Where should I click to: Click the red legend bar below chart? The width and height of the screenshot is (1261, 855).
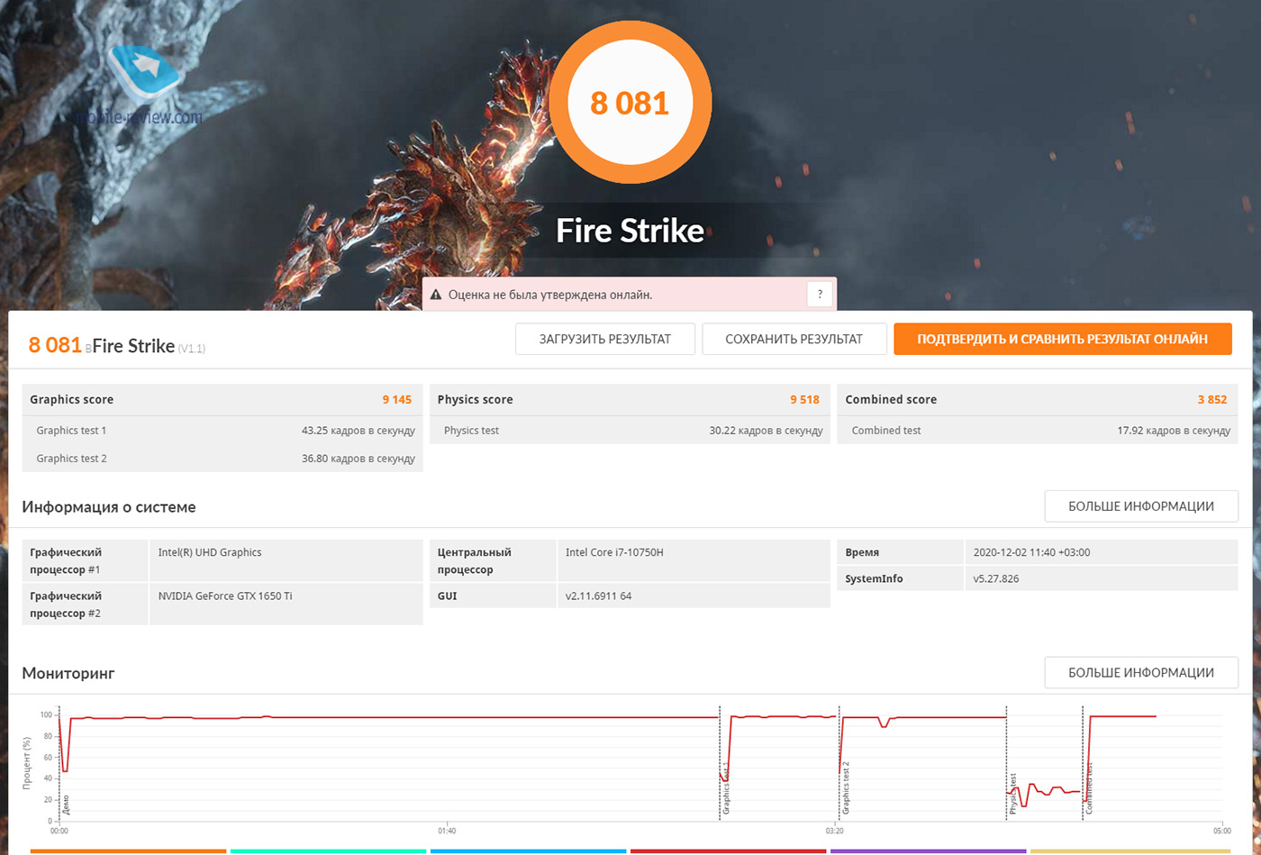(x=728, y=850)
